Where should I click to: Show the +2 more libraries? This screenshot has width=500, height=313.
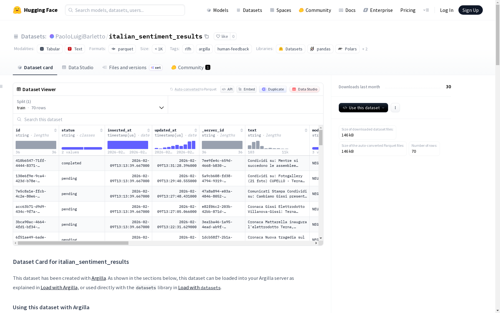[x=365, y=49]
